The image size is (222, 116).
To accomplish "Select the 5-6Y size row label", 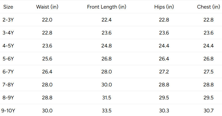I will tap(8, 59).
